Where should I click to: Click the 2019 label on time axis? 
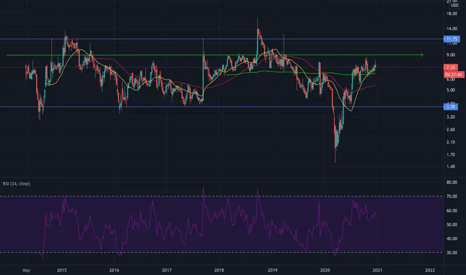click(x=272, y=270)
